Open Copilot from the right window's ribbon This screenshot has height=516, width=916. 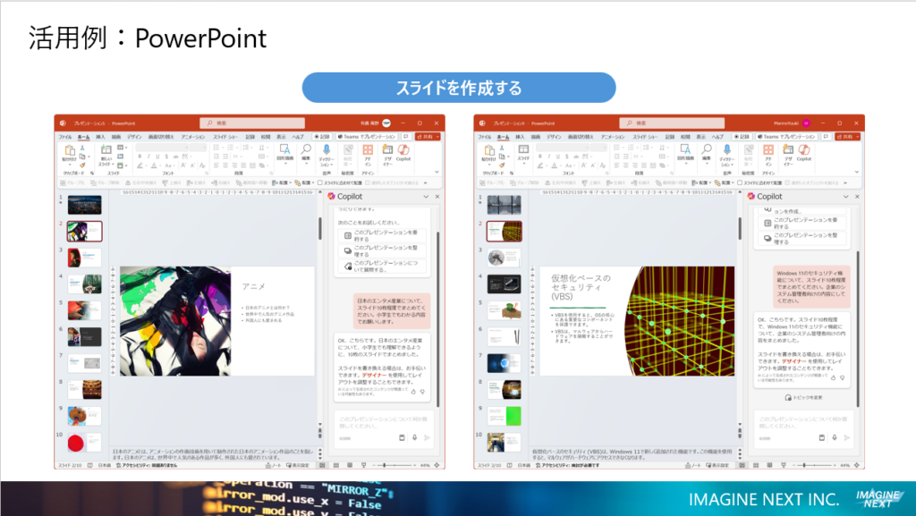[x=804, y=153]
